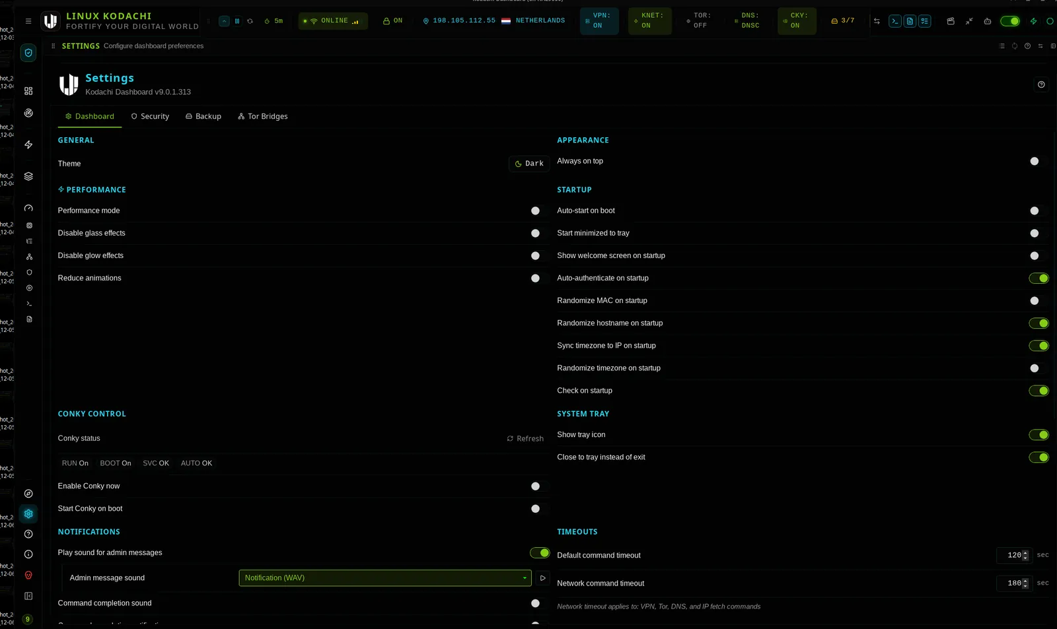Open the 5m refresh interval selector
The width and height of the screenshot is (1057, 629).
tap(273, 21)
